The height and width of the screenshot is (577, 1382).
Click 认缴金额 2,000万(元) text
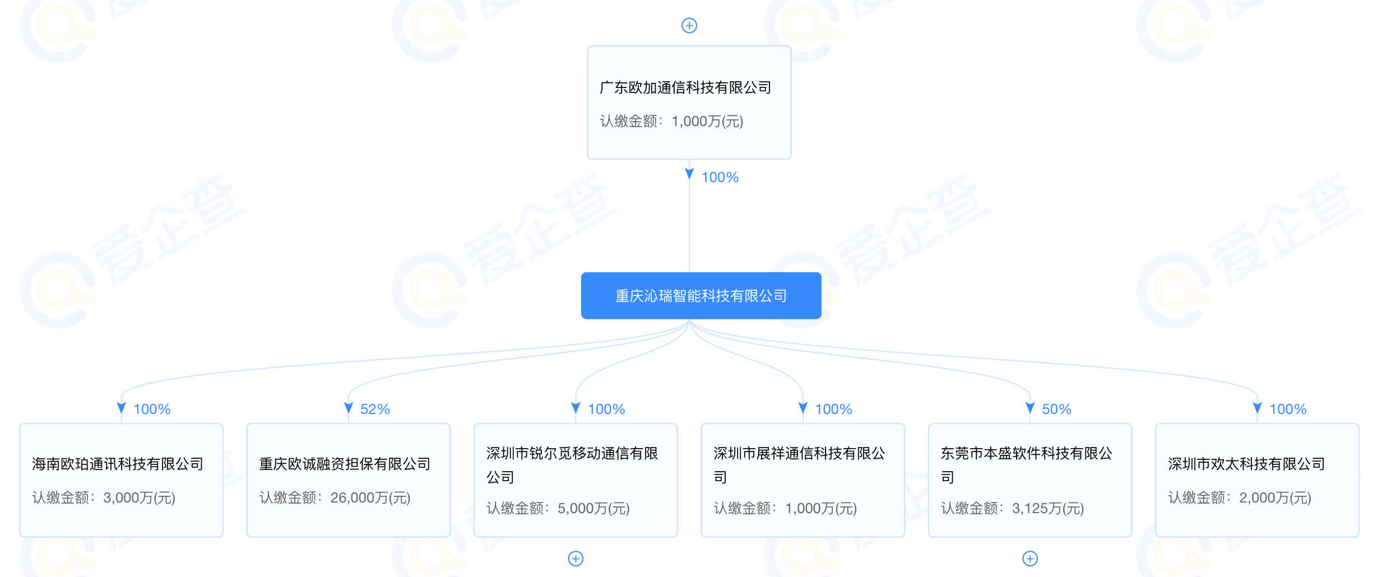tap(1240, 497)
